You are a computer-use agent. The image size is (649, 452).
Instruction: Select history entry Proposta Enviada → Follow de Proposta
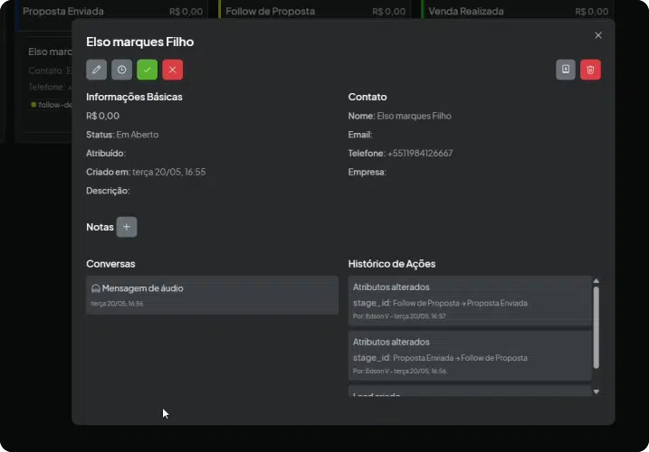click(470, 355)
